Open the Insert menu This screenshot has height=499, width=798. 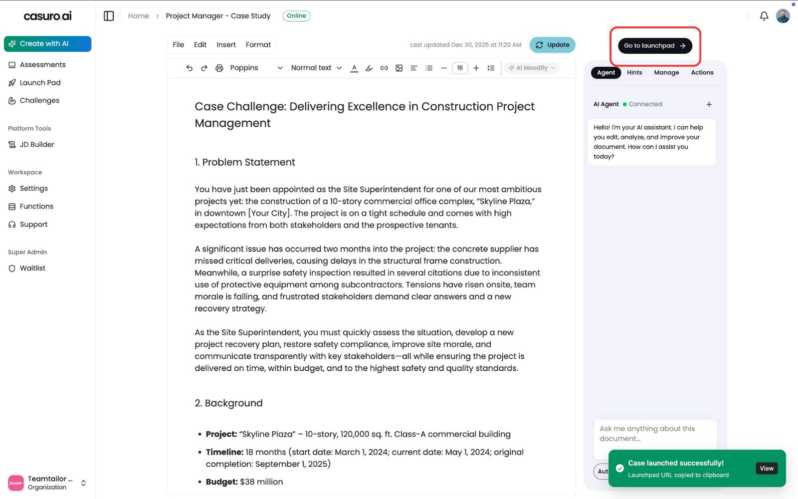point(226,45)
